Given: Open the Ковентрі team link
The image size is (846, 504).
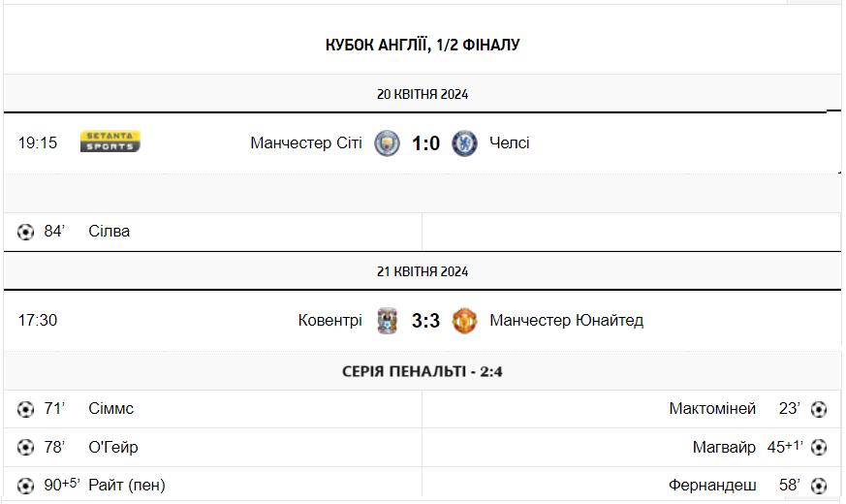Looking at the screenshot, I should tap(329, 321).
